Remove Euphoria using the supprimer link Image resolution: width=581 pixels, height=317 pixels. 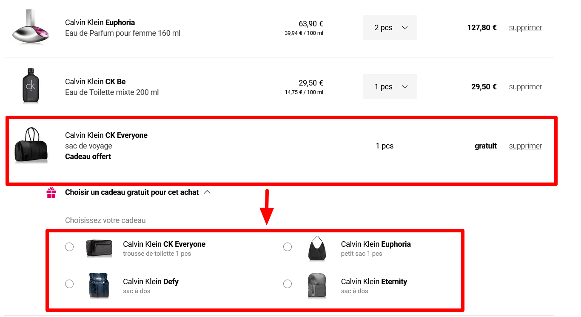click(525, 28)
